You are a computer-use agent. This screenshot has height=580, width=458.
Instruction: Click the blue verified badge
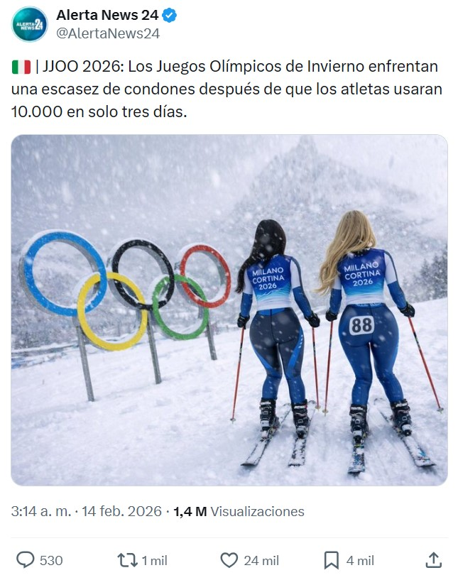click(170, 16)
